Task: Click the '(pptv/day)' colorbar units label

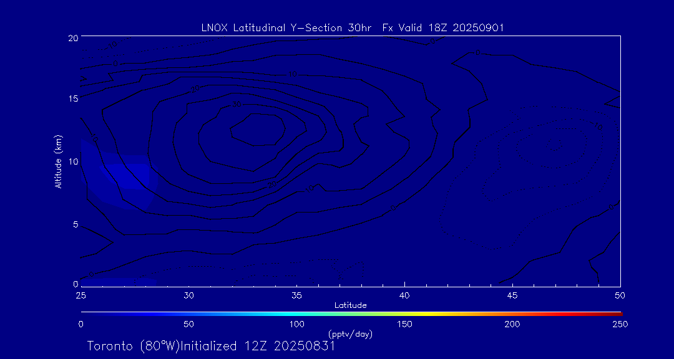Action: tap(350, 334)
